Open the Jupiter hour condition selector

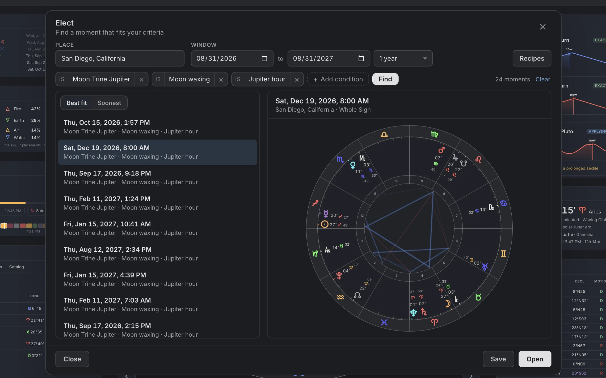pyautogui.click(x=267, y=79)
